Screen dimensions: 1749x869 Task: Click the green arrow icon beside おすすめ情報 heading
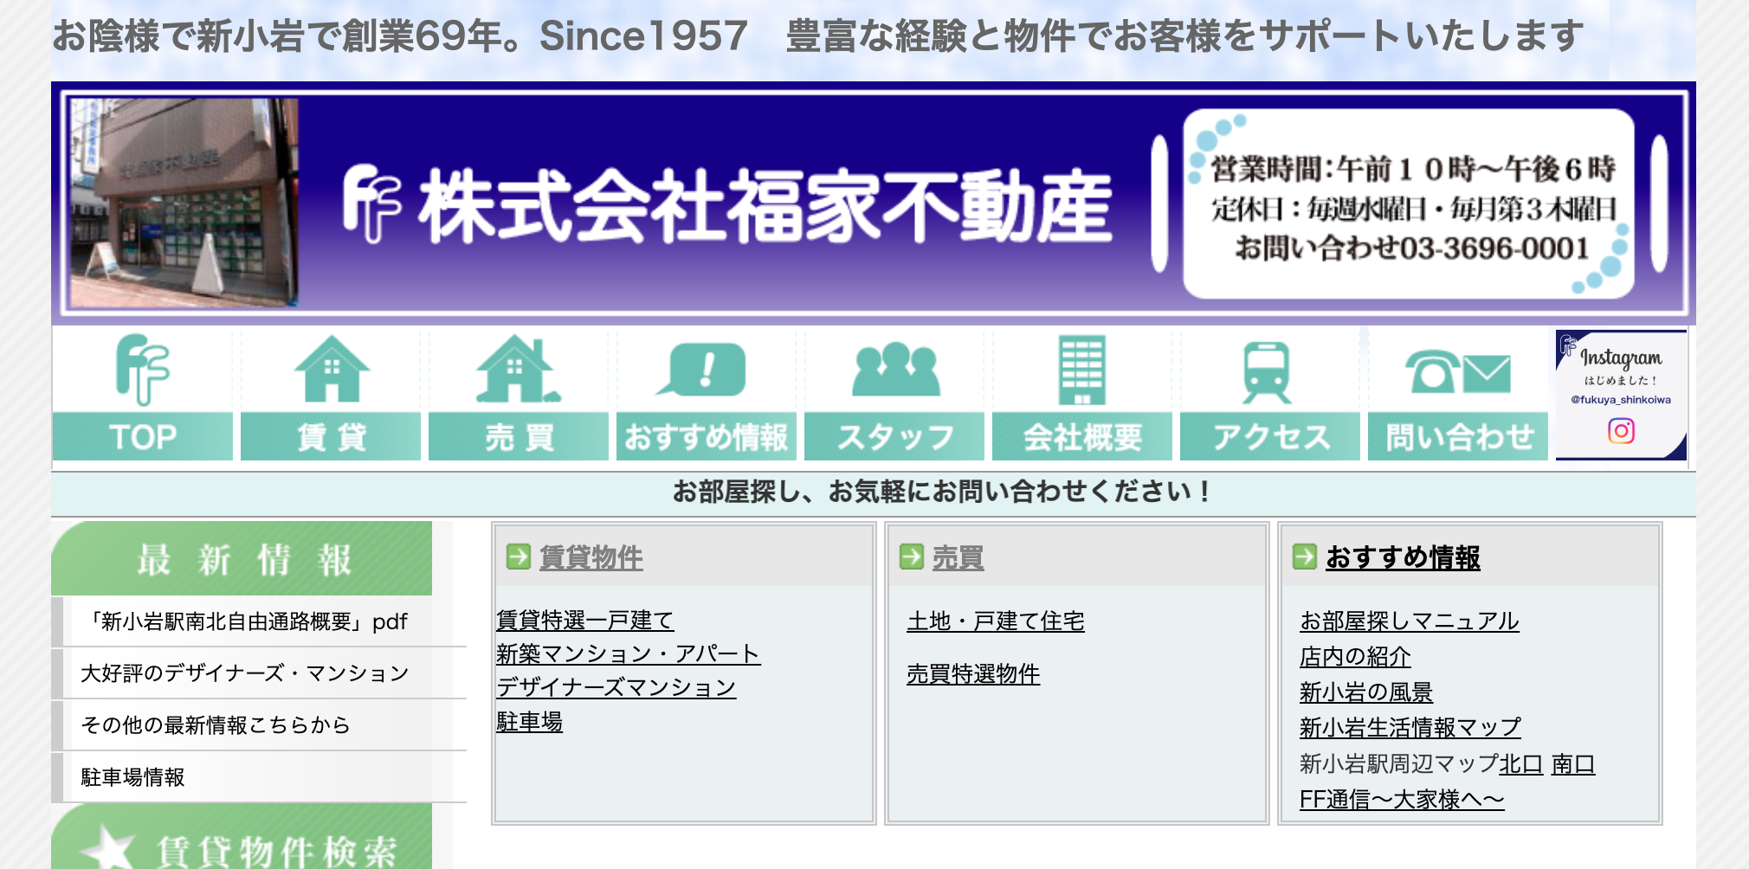(1304, 557)
